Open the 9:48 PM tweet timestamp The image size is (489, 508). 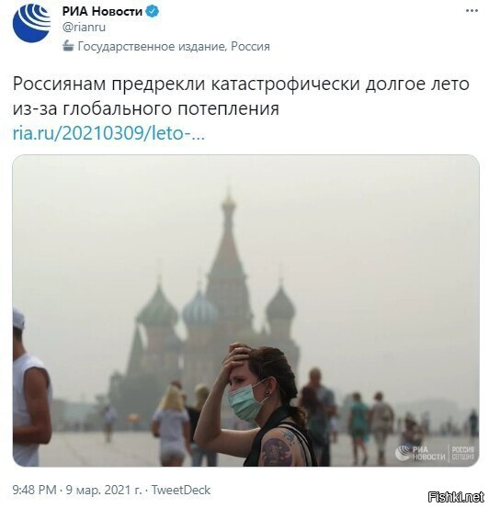[x=34, y=490]
